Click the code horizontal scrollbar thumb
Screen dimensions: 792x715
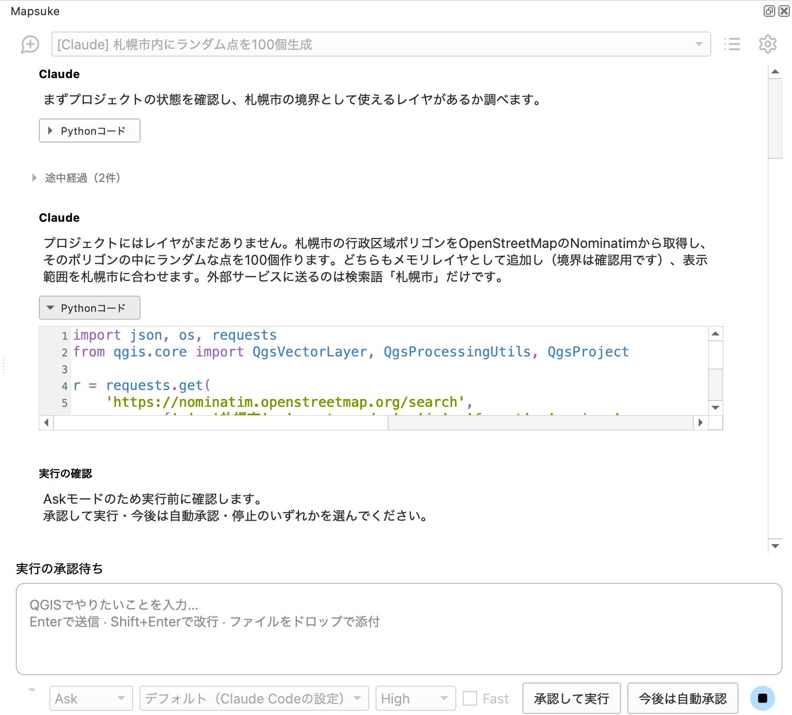click(x=221, y=422)
